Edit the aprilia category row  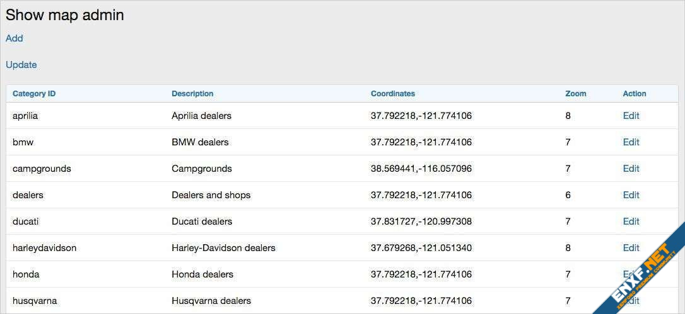click(631, 116)
